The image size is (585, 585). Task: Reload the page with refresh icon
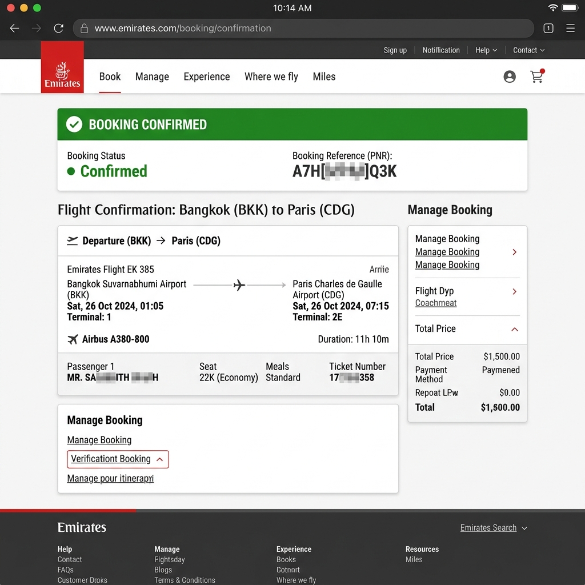pyautogui.click(x=59, y=29)
